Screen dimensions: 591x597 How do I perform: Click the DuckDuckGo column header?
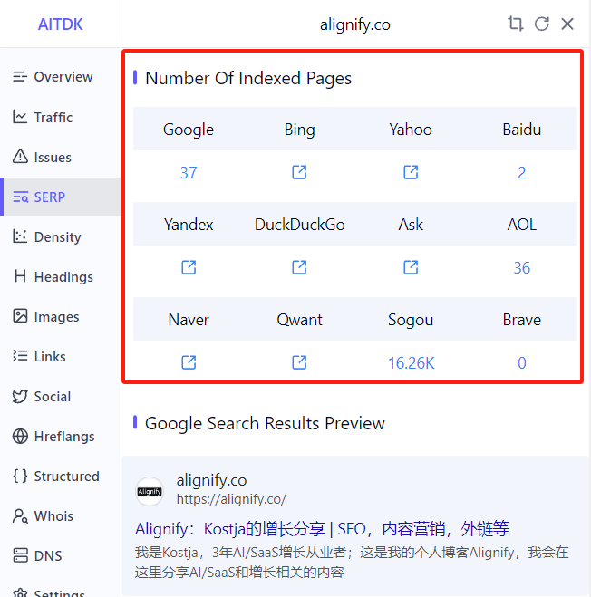[x=300, y=225]
